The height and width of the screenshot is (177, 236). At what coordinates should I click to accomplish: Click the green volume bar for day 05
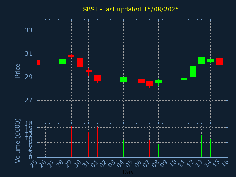point(132,147)
